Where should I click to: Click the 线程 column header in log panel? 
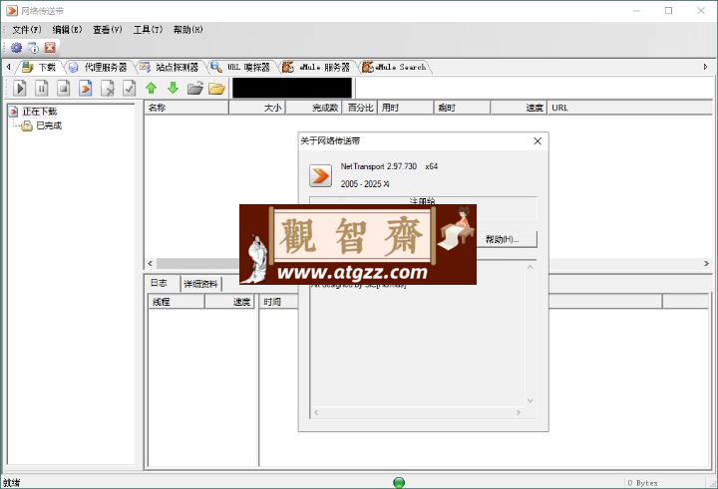[x=176, y=302]
